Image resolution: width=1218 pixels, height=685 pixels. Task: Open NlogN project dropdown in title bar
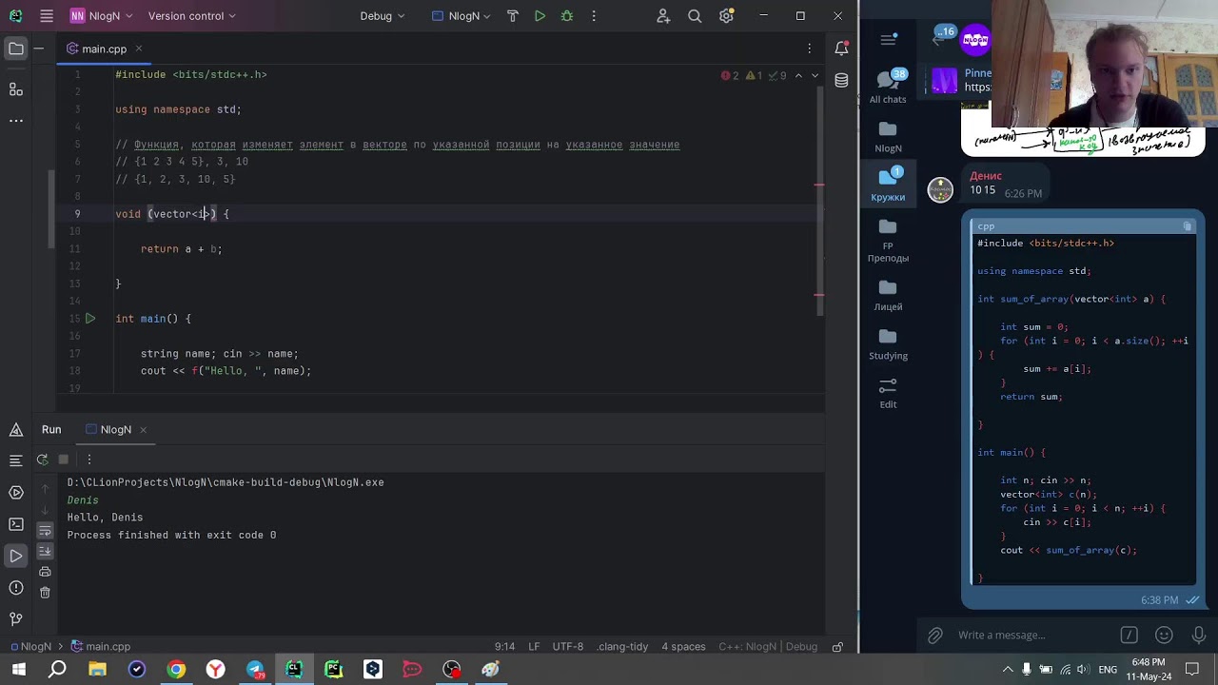pyautogui.click(x=101, y=16)
